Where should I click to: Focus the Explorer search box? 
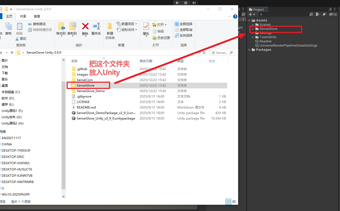point(222,53)
